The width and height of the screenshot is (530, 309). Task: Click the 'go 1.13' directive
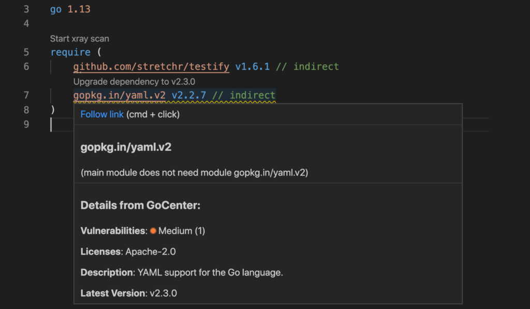click(x=70, y=9)
